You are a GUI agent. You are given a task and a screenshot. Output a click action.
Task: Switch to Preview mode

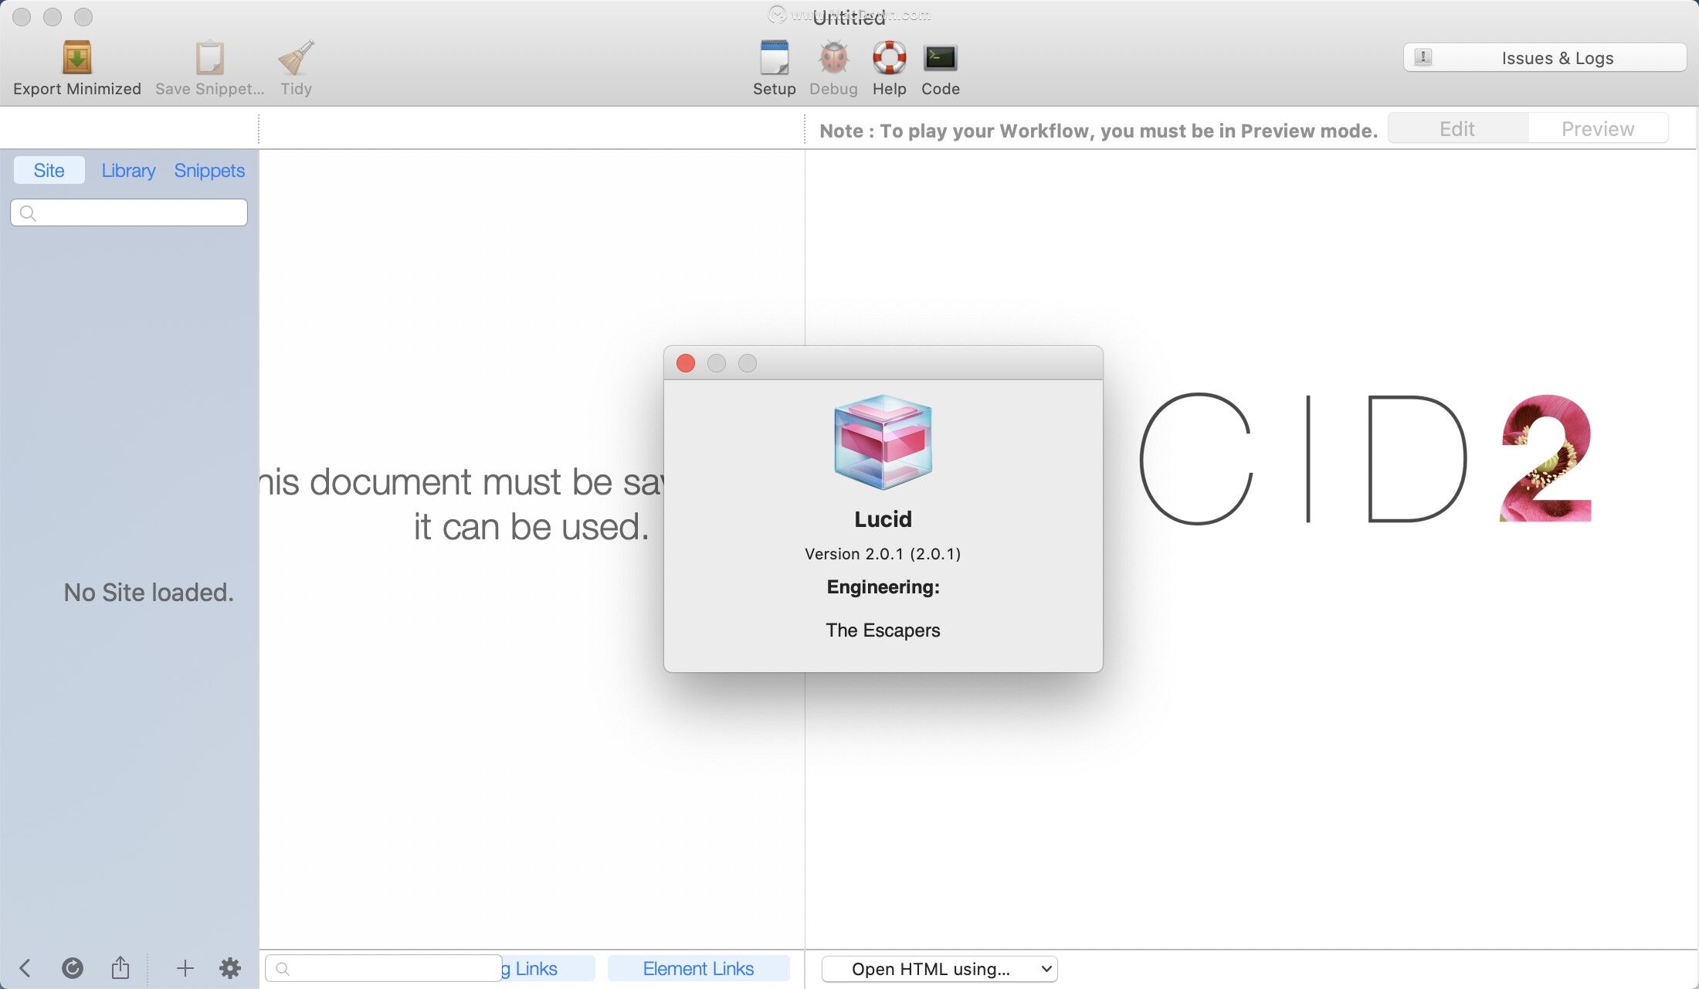[x=1598, y=128]
